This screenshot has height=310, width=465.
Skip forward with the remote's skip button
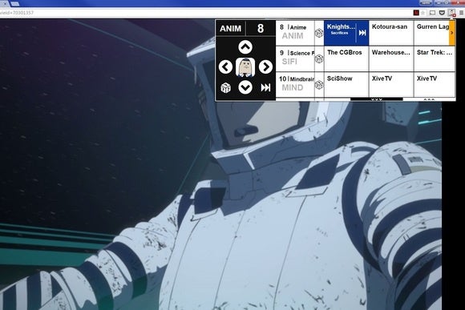[x=265, y=87]
